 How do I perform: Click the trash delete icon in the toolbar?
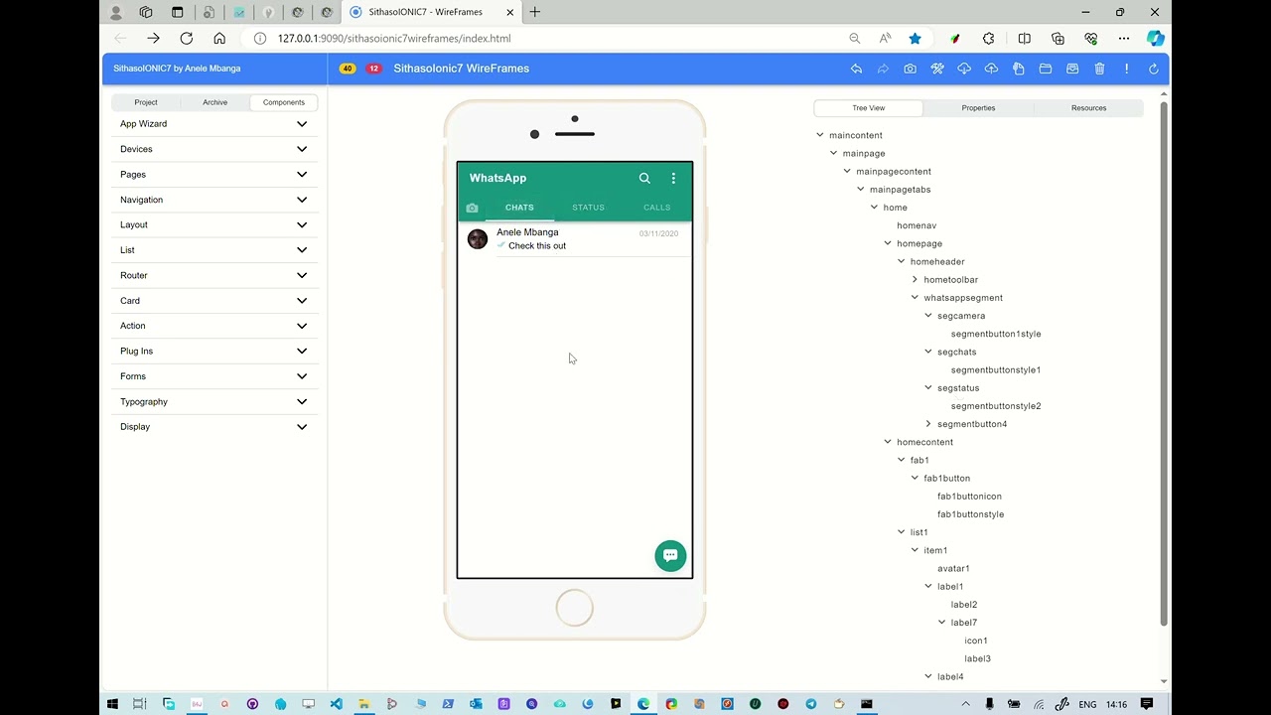(x=1099, y=69)
